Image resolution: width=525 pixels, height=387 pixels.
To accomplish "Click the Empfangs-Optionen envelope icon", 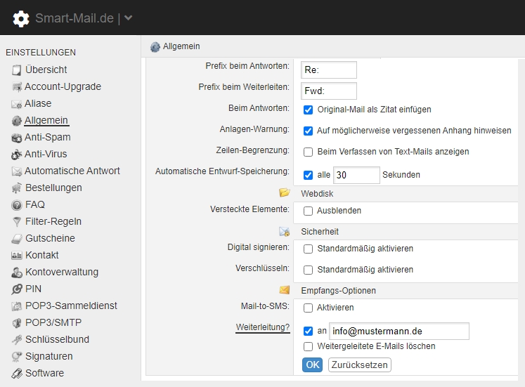I will click(284, 289).
